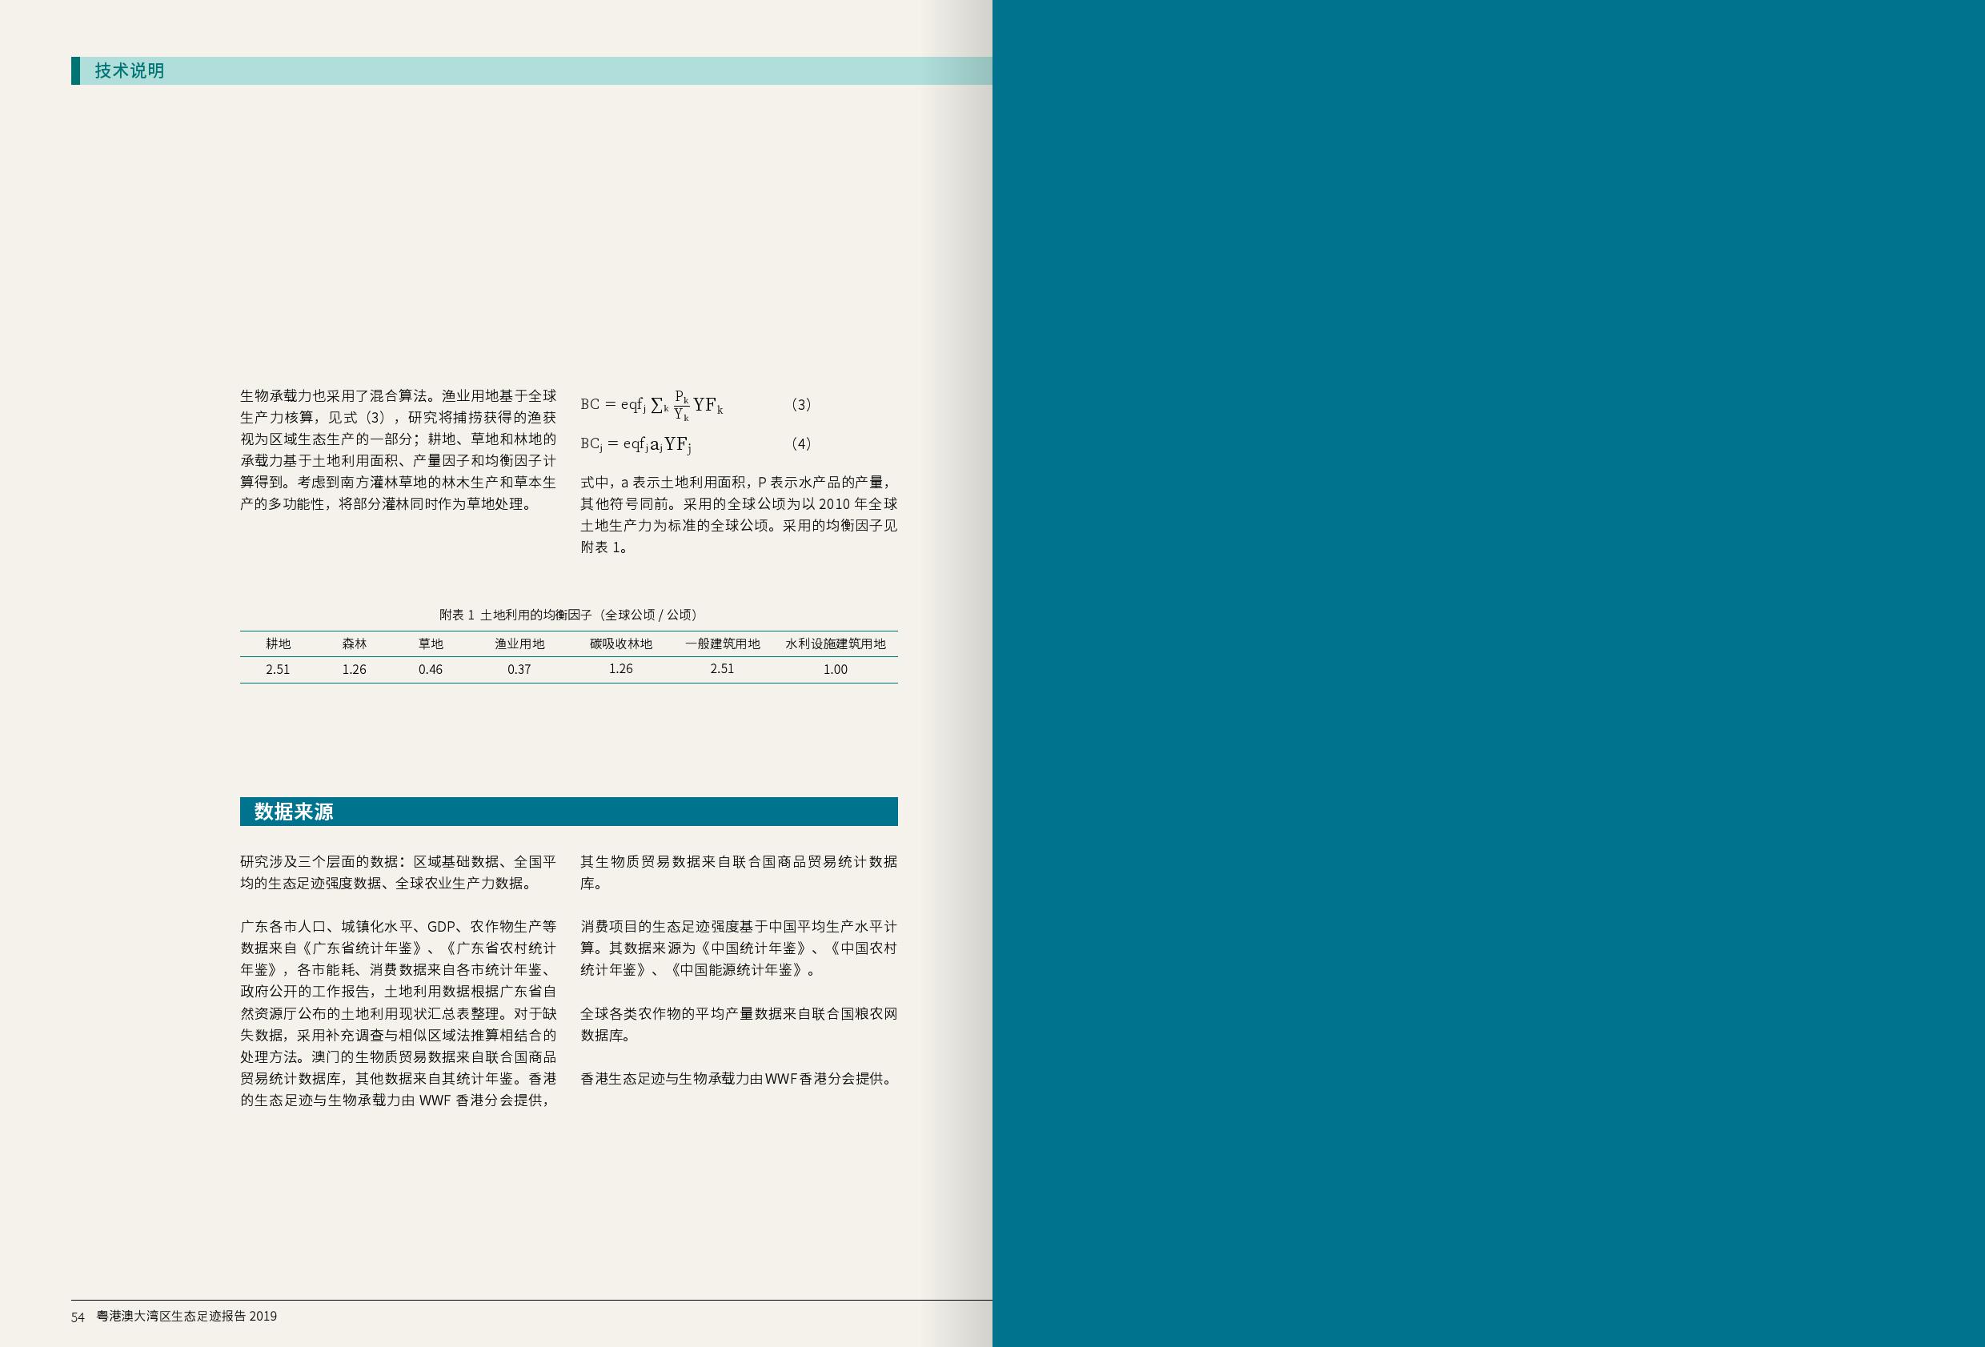Click the paragraph starting 广东各市人口
This screenshot has height=1347, width=1985.
398,1013
